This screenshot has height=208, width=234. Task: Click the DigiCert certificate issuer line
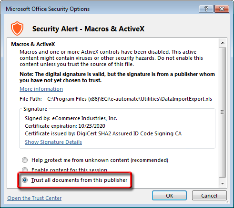click(103, 133)
